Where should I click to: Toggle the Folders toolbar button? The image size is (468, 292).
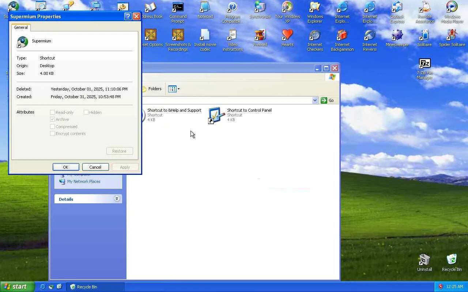[151, 89]
